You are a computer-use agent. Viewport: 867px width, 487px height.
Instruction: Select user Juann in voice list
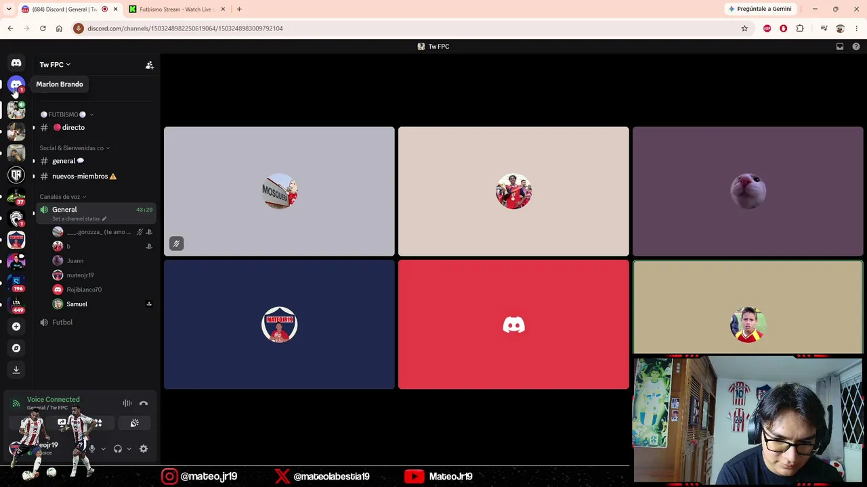coord(103,260)
